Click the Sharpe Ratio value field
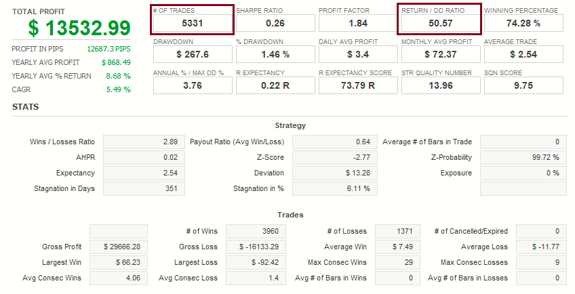 [x=275, y=23]
